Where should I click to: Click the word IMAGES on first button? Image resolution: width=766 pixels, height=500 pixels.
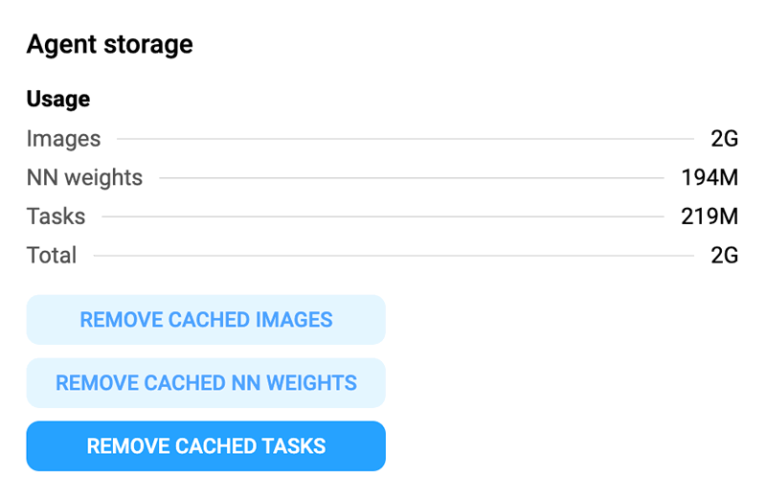click(294, 320)
